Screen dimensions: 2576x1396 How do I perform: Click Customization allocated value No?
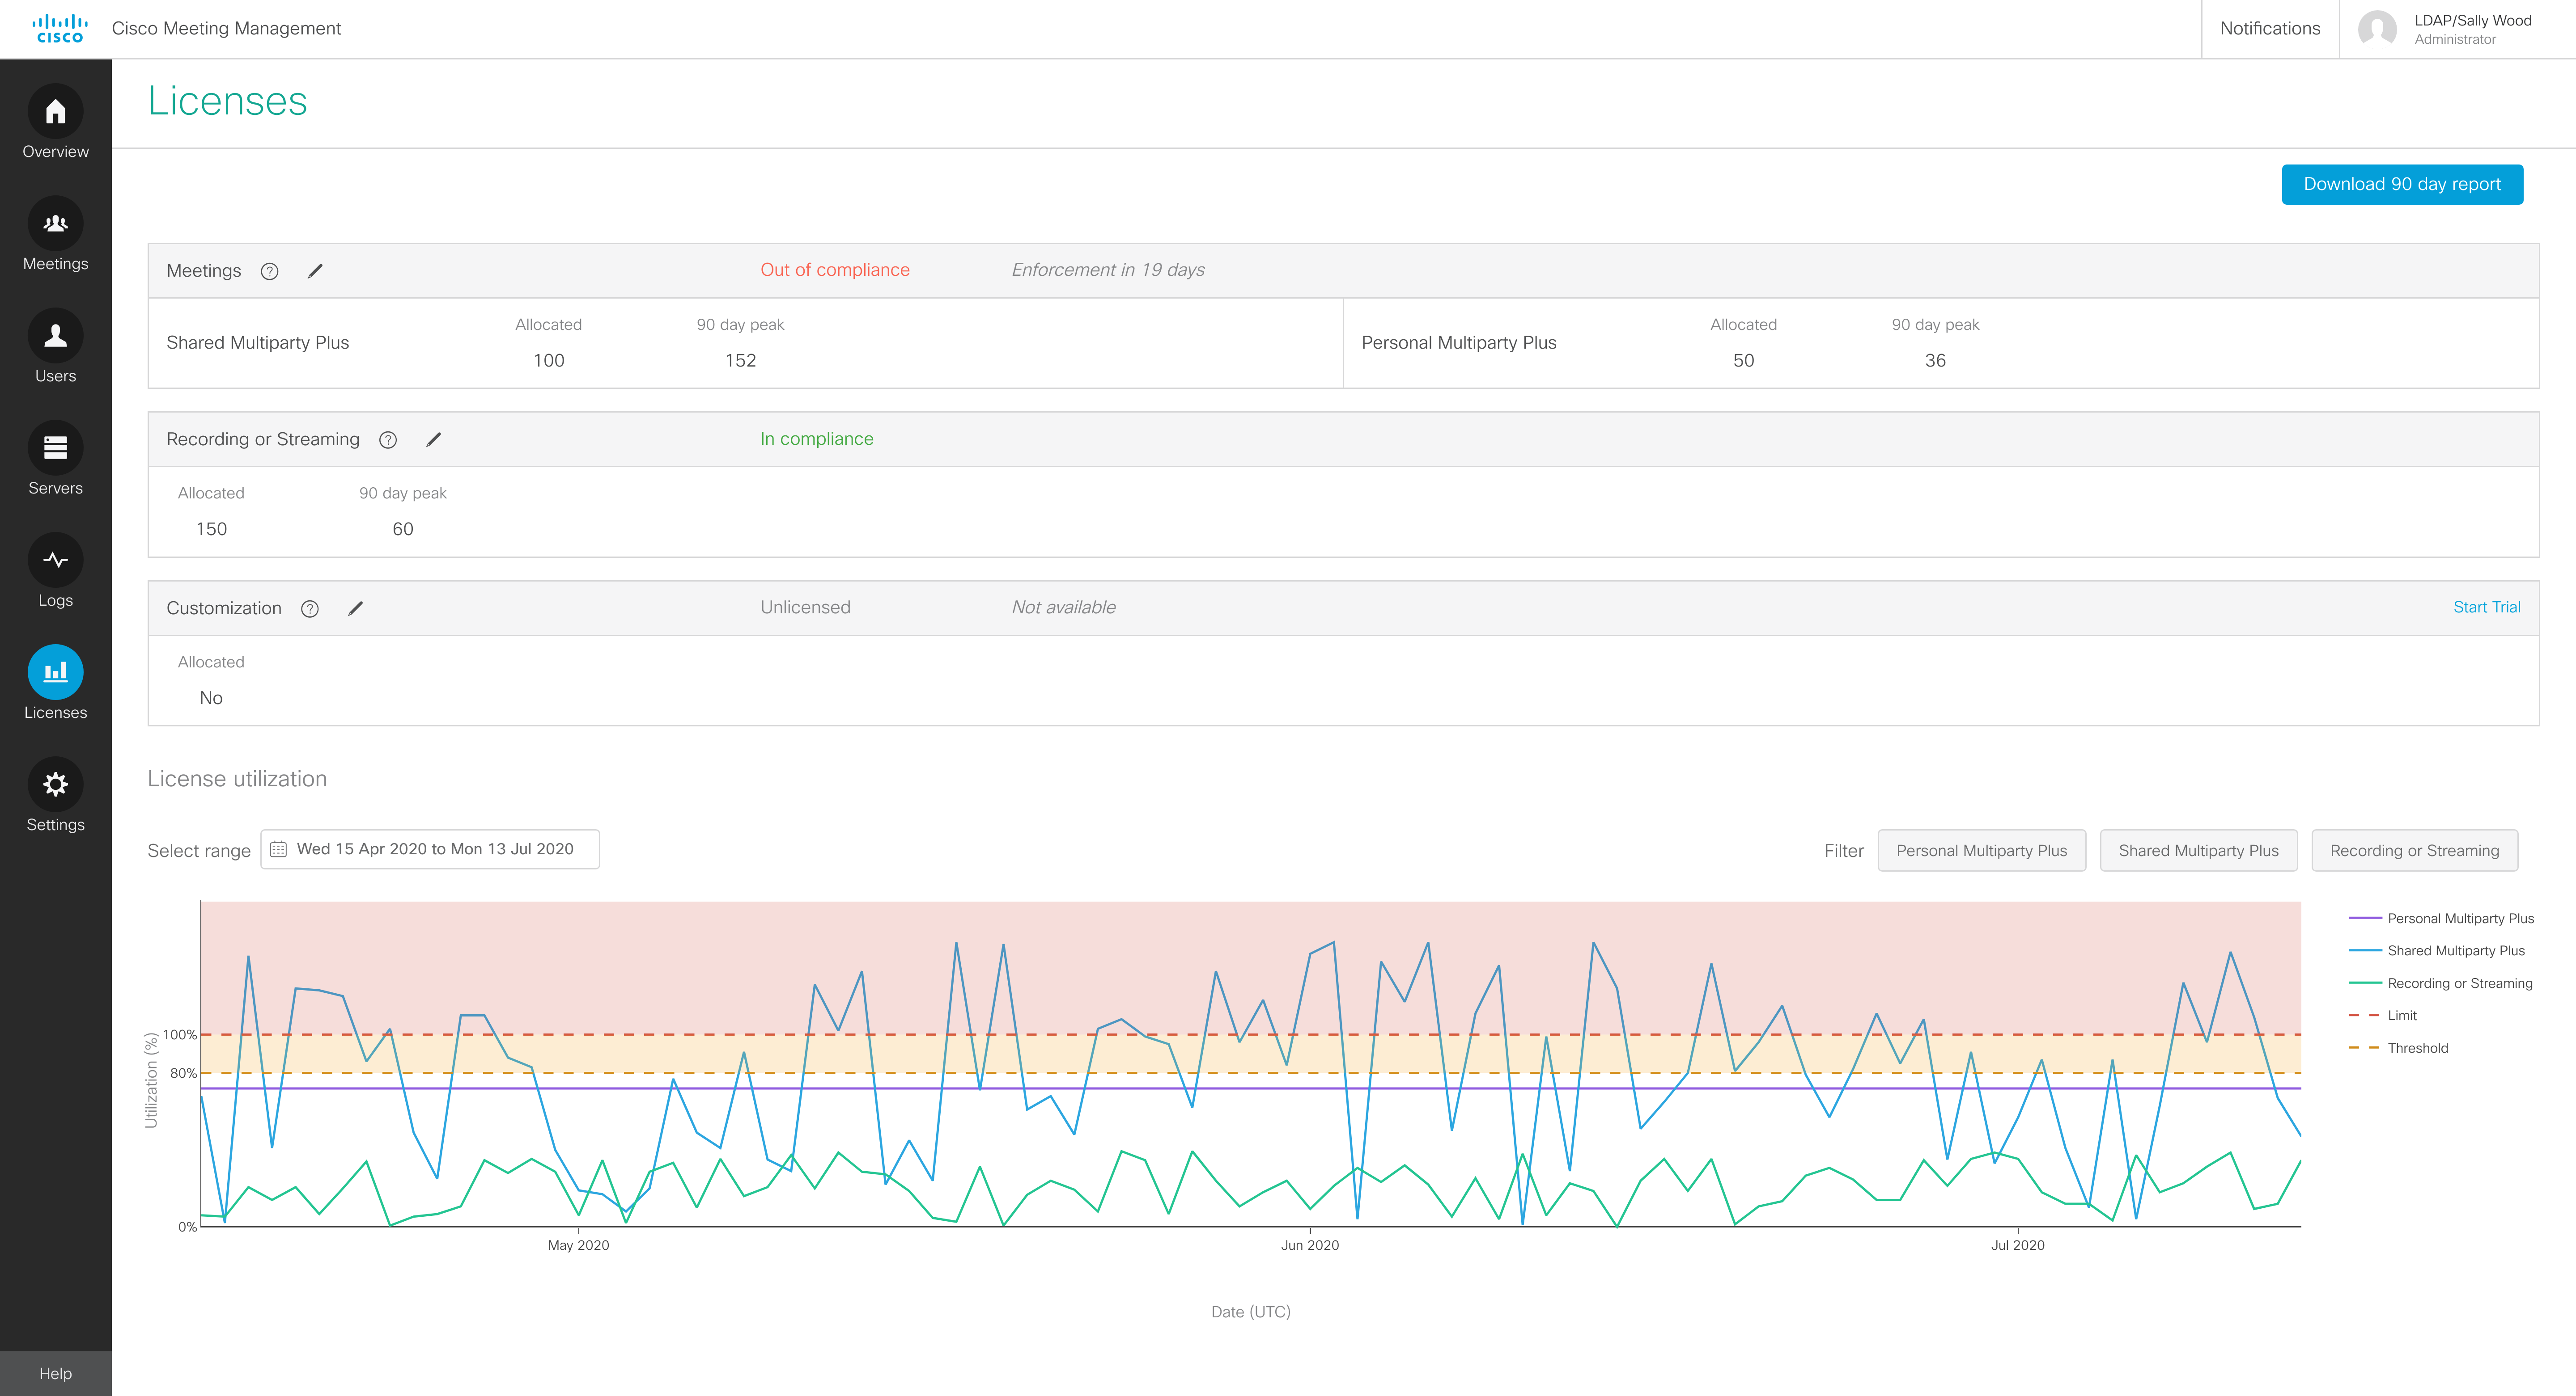click(211, 699)
